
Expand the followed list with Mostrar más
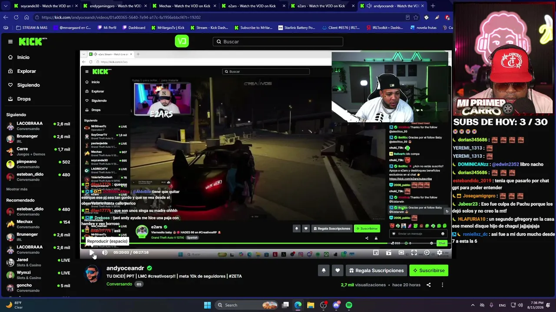pos(17,189)
